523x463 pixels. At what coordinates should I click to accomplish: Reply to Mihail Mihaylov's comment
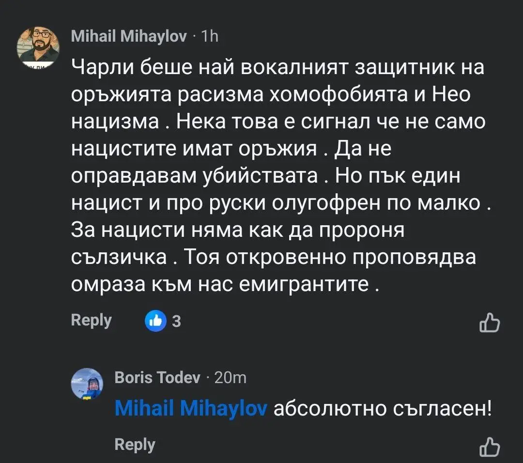(x=91, y=320)
